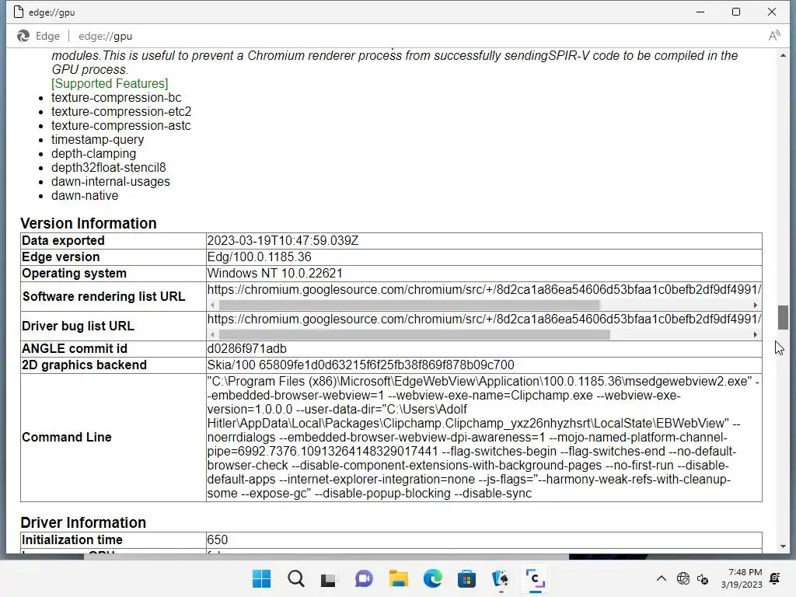The width and height of the screenshot is (796, 597).
Task: Click the Software rendering list URL scrollbar thumb
Action: click(x=409, y=305)
